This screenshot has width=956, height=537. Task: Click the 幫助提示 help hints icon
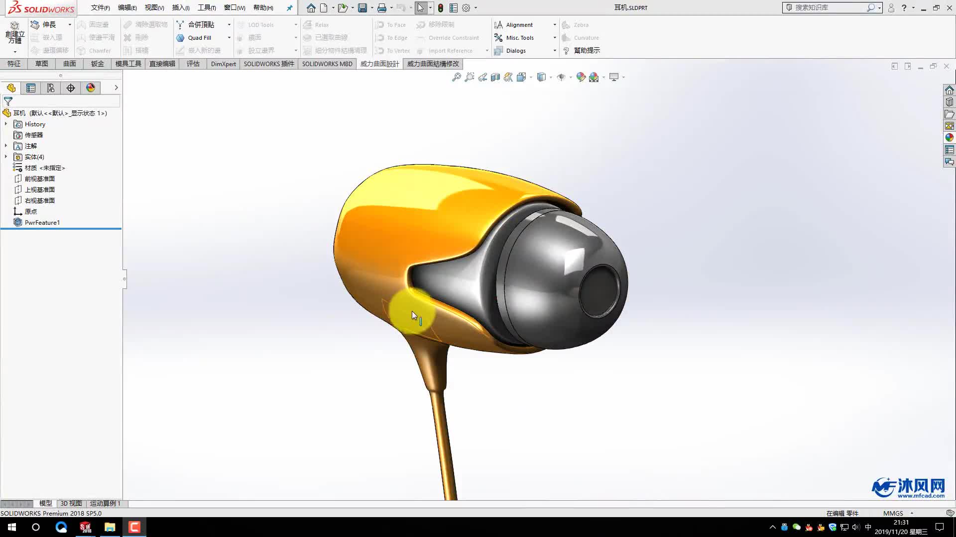point(566,51)
